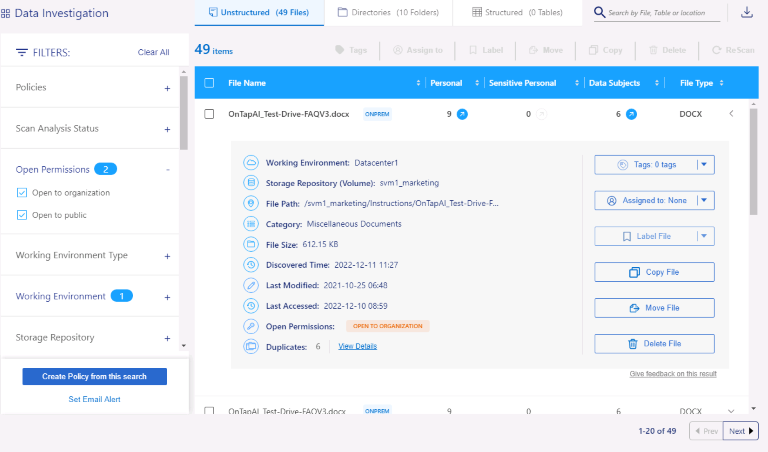Switch to the Structured tab
Screen dimensions: 768x452
point(517,13)
